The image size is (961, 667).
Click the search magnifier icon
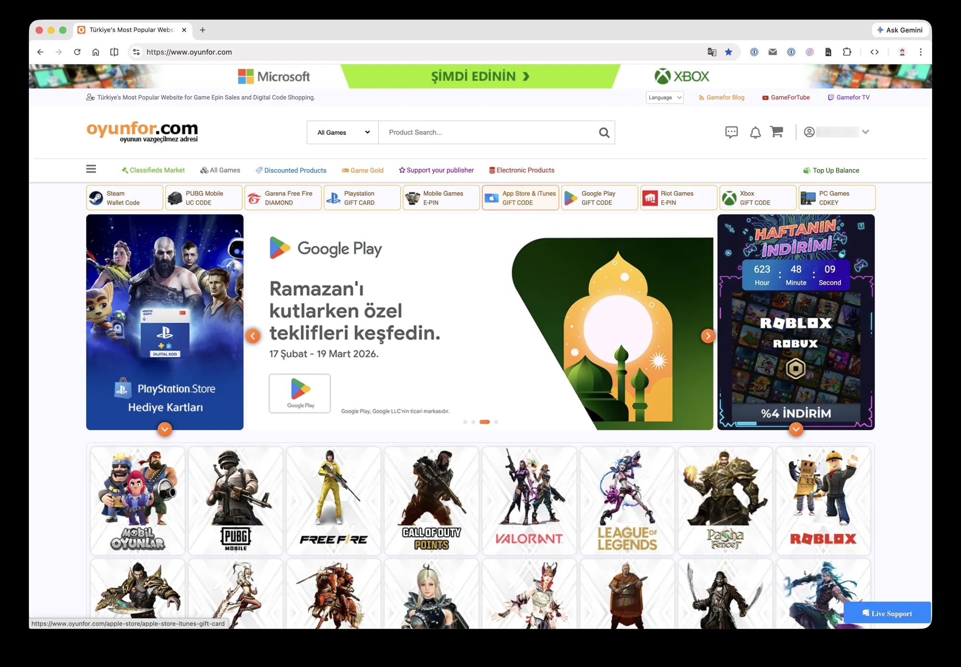click(604, 133)
